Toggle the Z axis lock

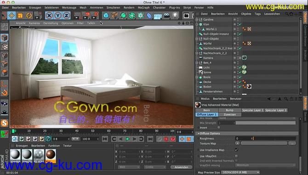coord(66,16)
